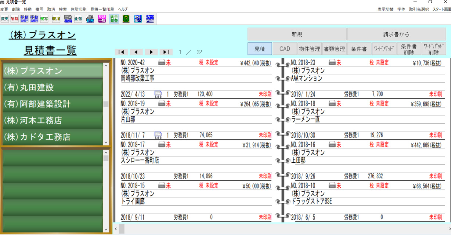The width and height of the screenshot is (451, 235).
Task: Click the printer icon on estimate NO. 2018-15
Action: (162, 186)
